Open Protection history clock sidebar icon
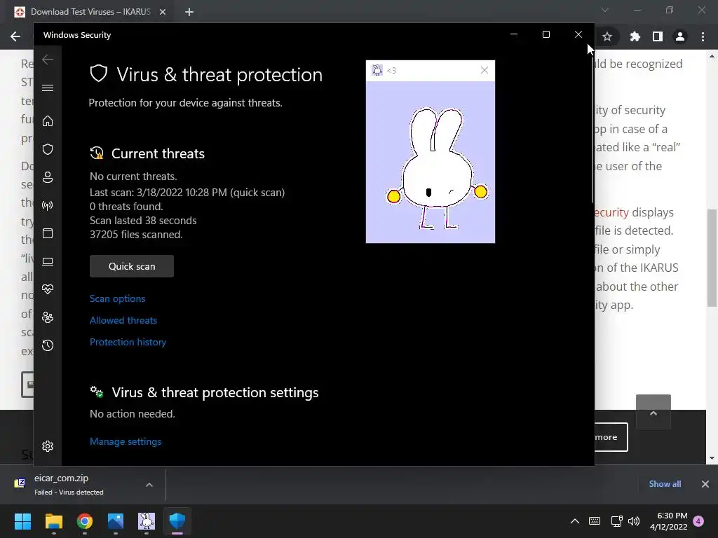Screen dimensions: 718x538 48,345
